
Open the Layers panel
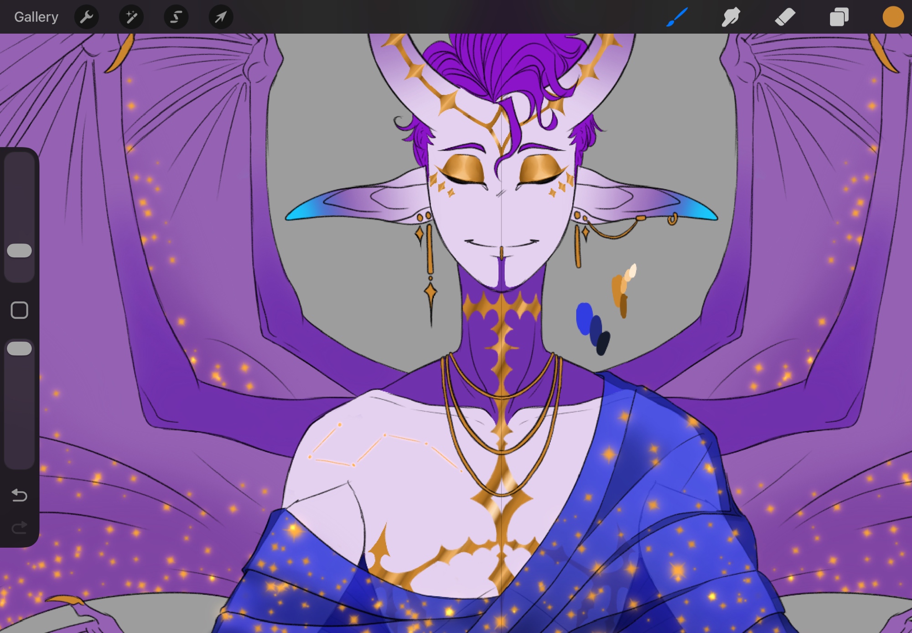coord(839,17)
